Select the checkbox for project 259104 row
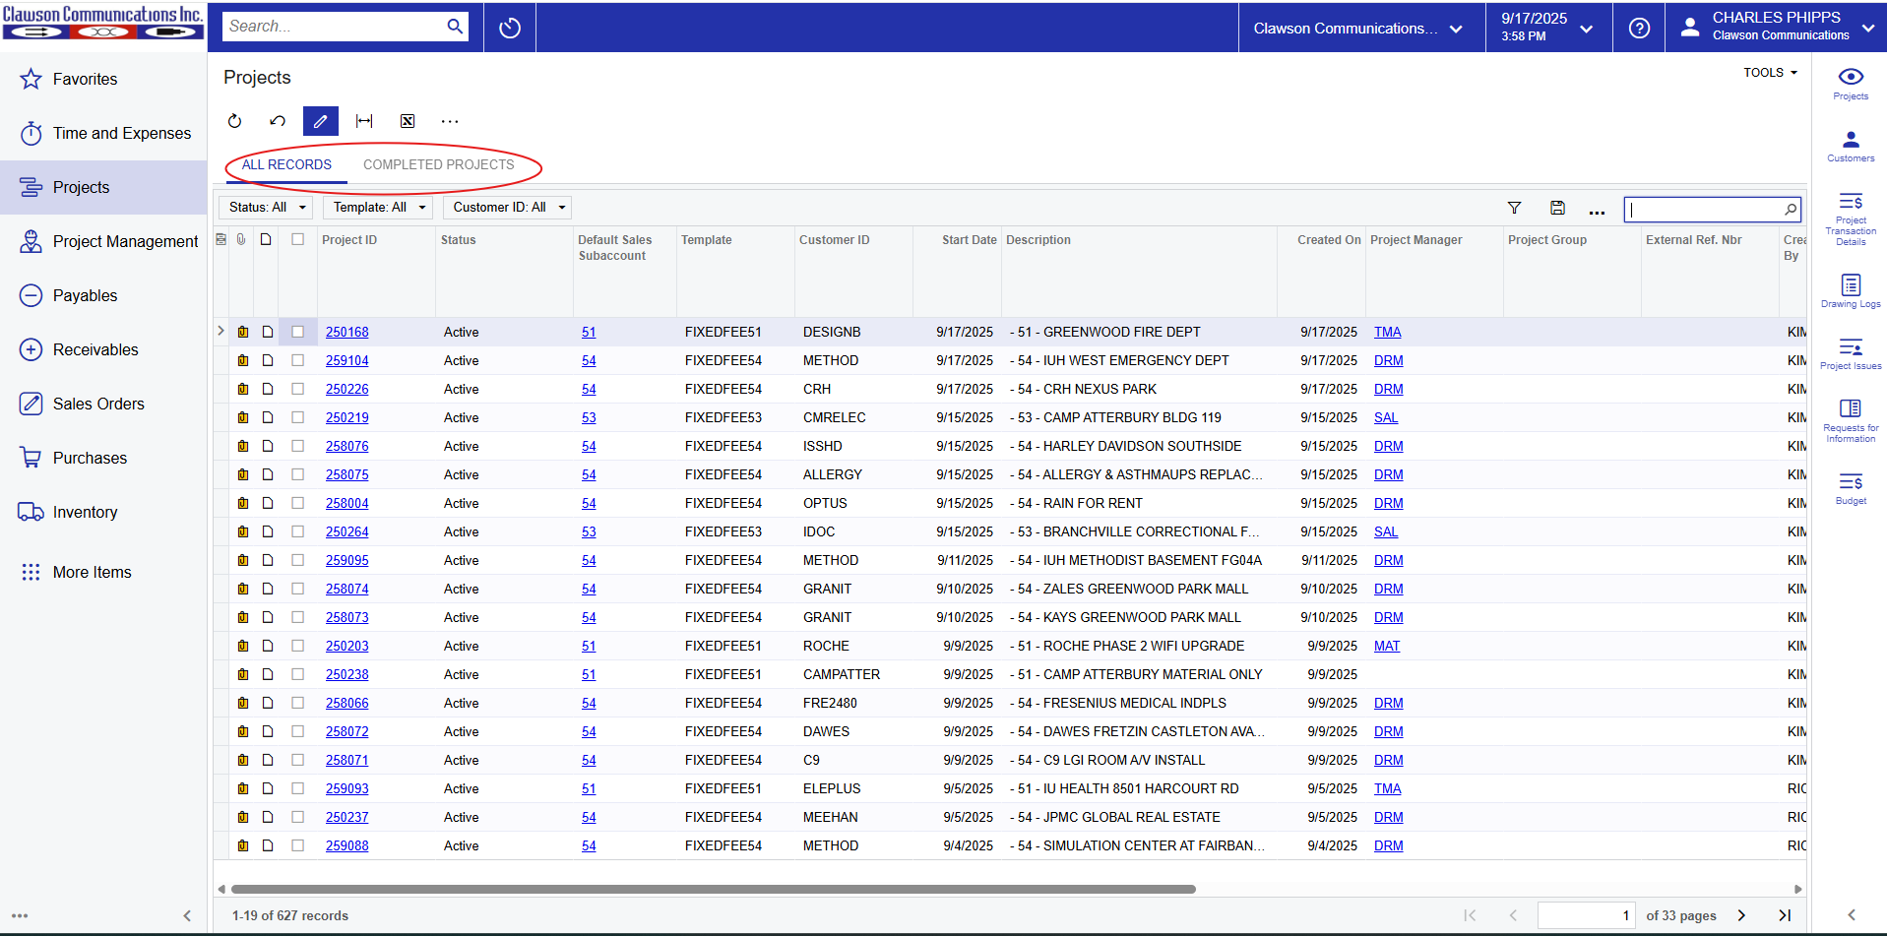1887x936 pixels. click(x=297, y=361)
